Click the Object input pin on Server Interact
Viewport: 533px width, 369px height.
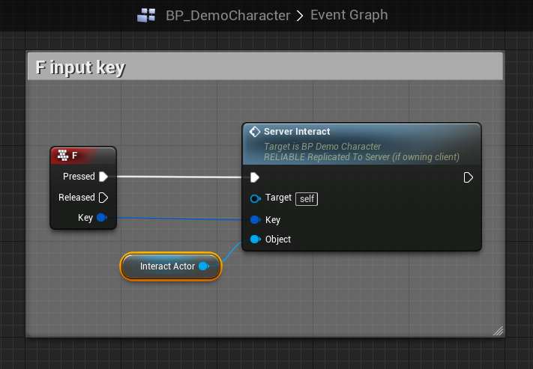(x=255, y=240)
